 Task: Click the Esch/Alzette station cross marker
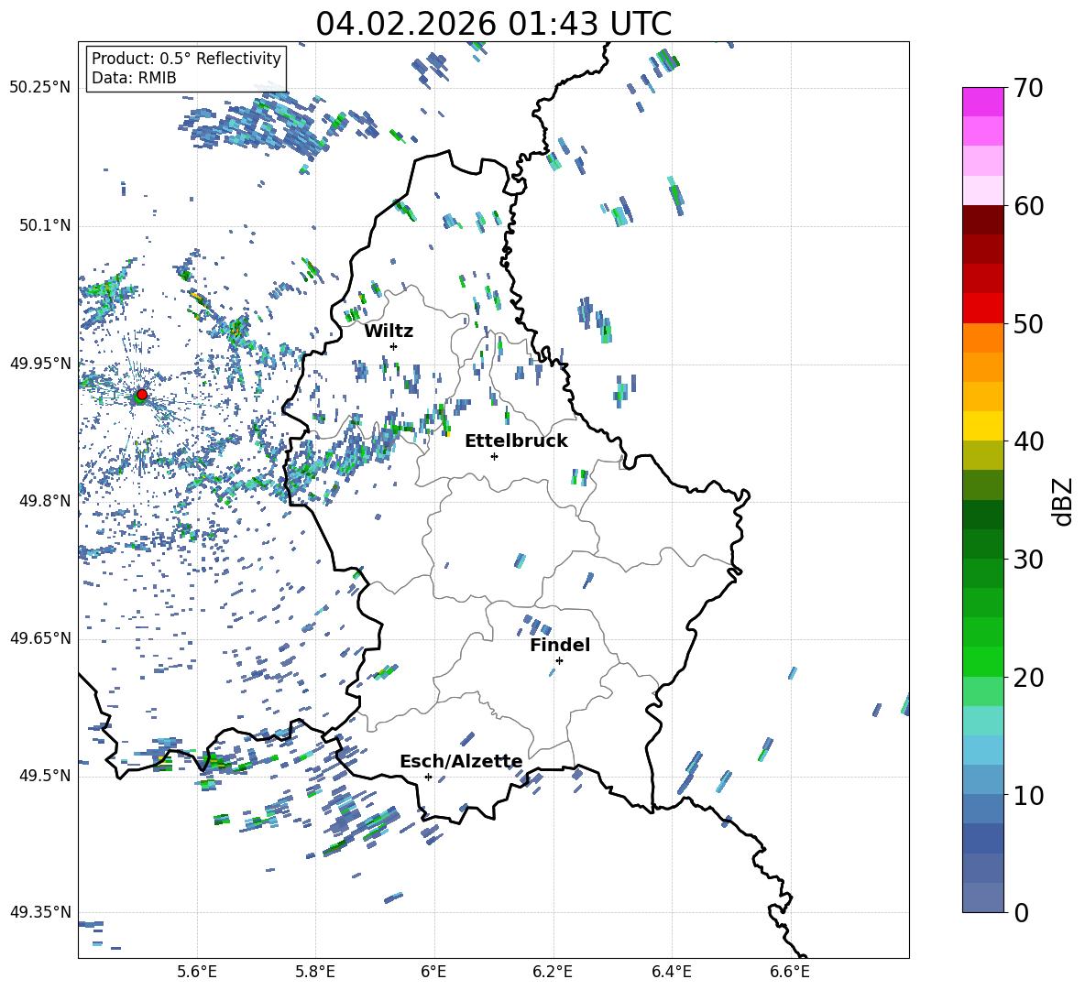pos(428,777)
